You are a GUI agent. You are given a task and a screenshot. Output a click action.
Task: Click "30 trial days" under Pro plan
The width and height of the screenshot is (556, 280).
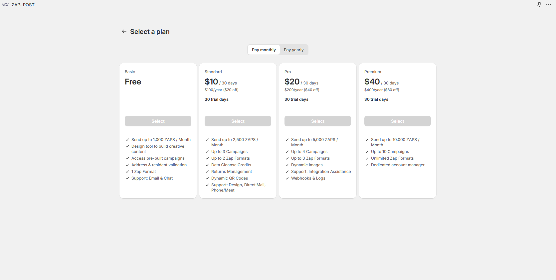296,99
